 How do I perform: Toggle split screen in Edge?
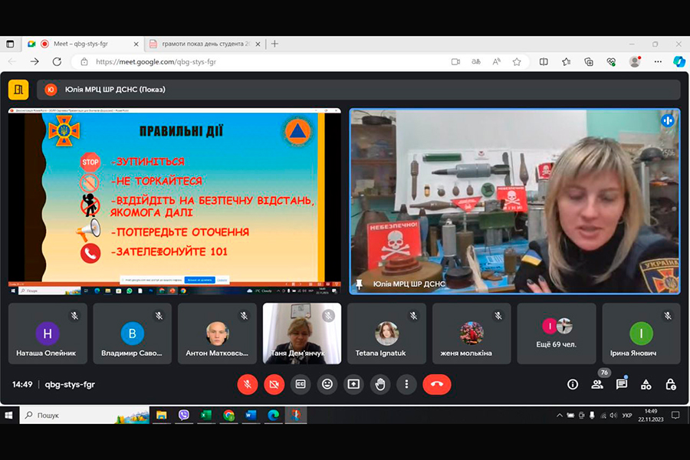pyautogui.click(x=544, y=62)
